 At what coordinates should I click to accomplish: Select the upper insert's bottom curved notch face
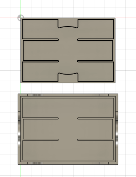[68, 78]
